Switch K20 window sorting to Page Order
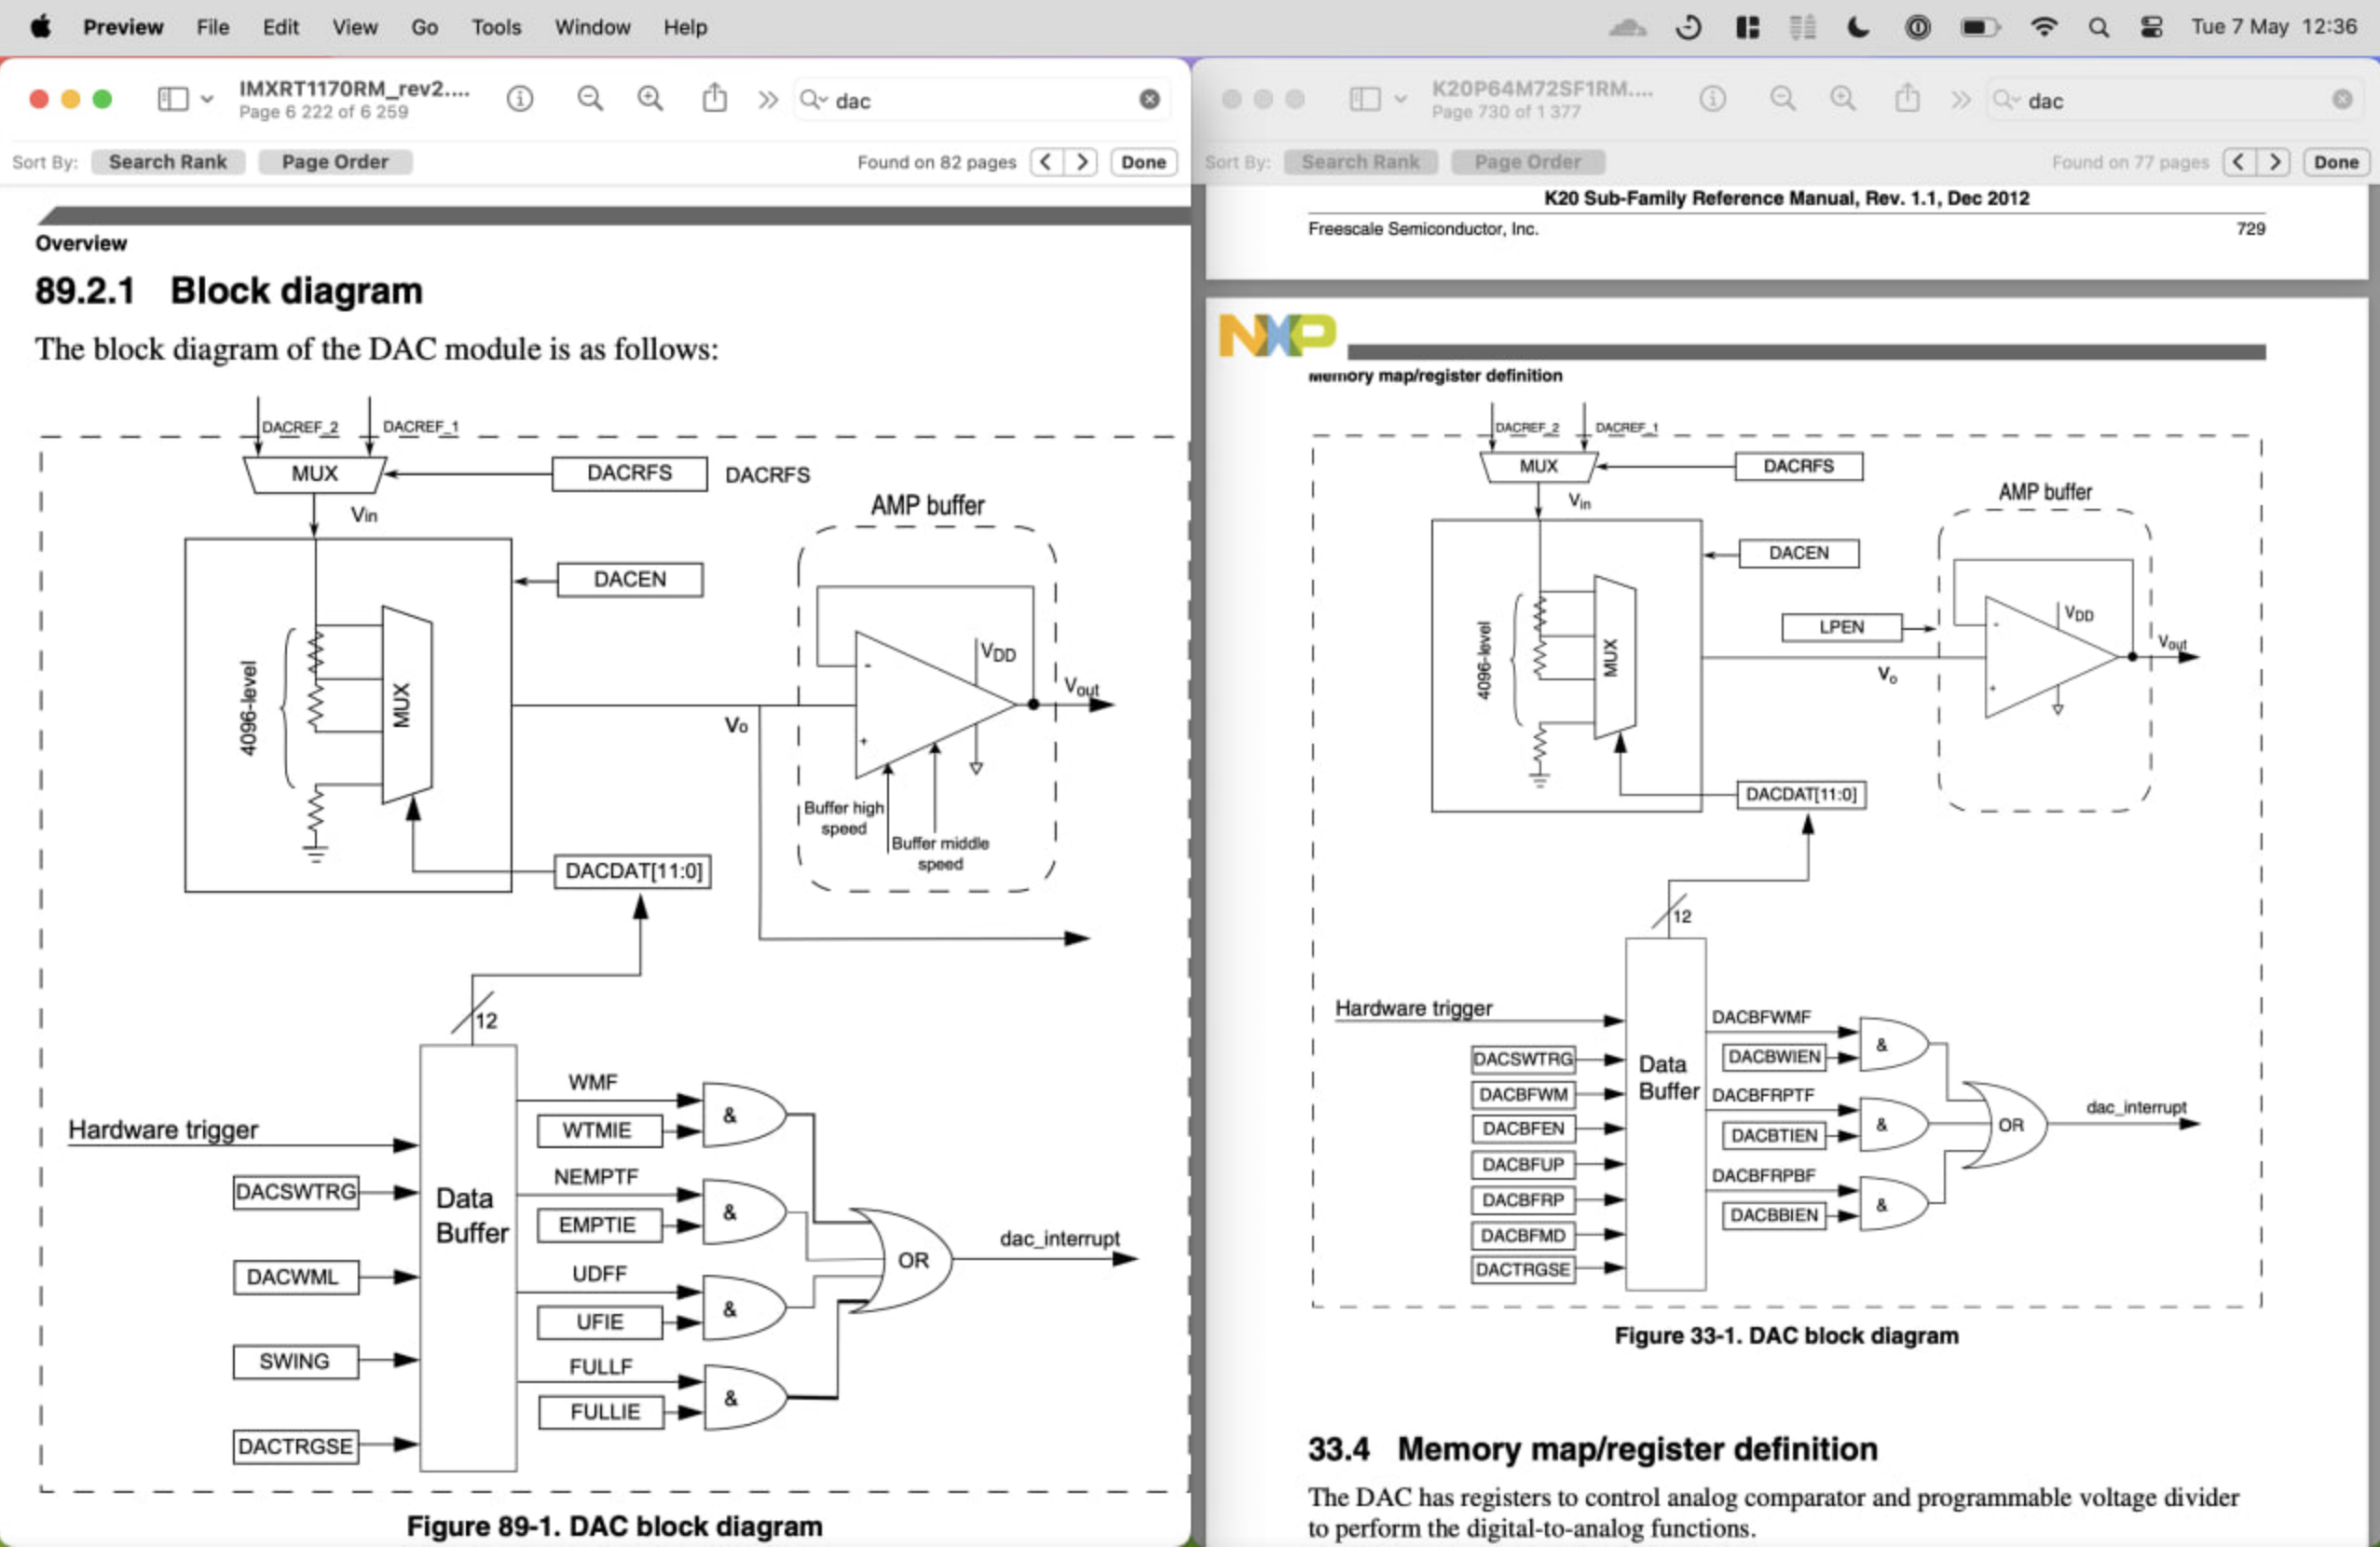This screenshot has width=2380, height=1547. (1527, 161)
